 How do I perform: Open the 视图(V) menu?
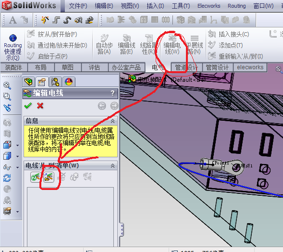tap(130, 6)
